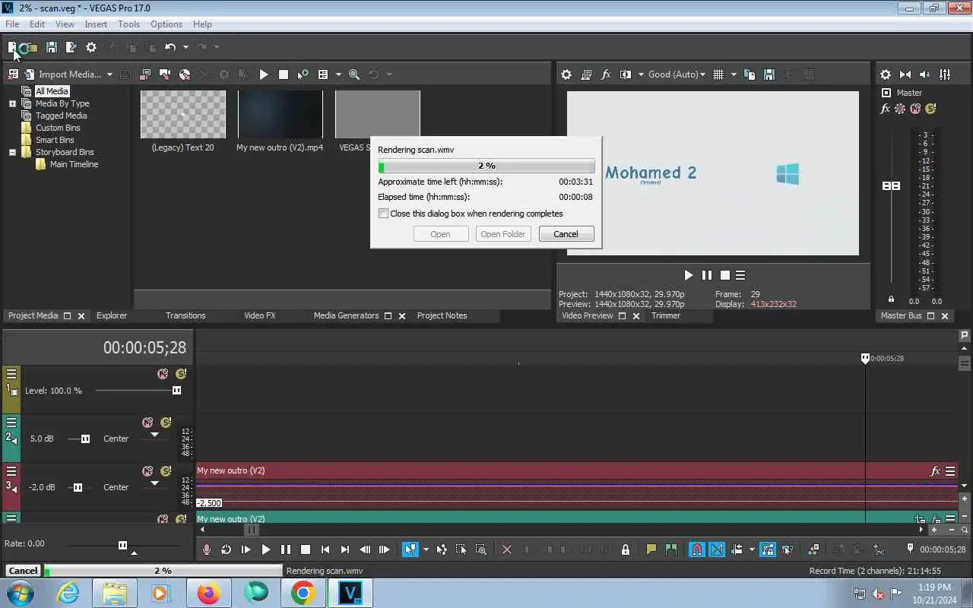Copy snapshot to clipboard in Video Preview
Viewport: 973px width, 608px height.
click(750, 74)
